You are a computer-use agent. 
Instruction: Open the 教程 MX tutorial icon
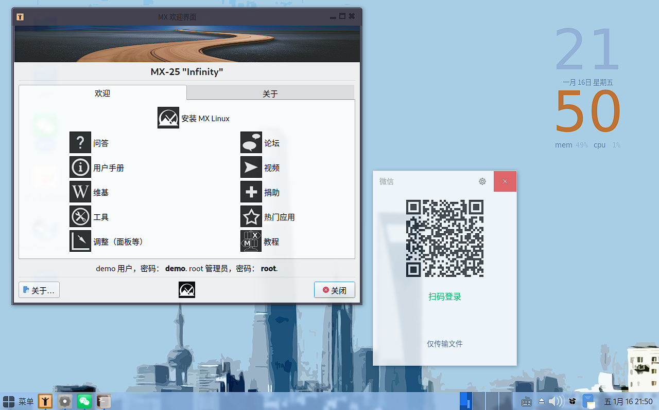(251, 241)
